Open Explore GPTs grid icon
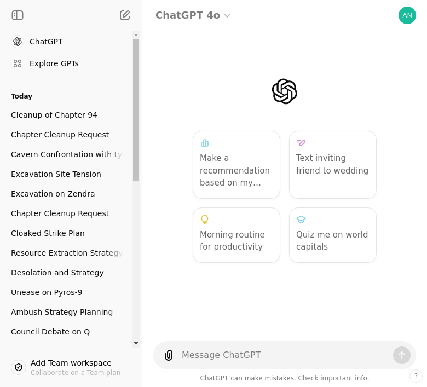427x387 pixels. point(18,63)
